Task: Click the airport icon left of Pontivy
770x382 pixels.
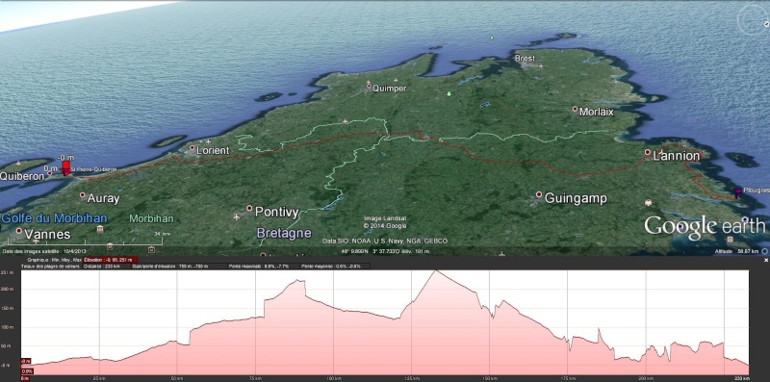Action: coord(237,216)
